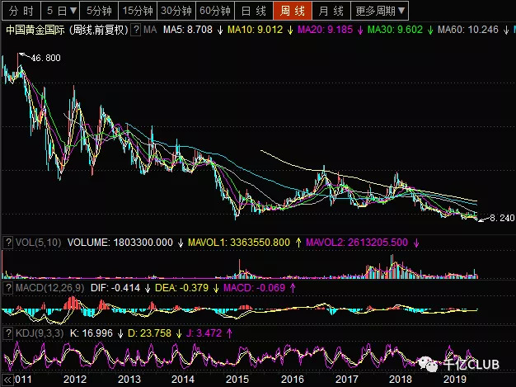This screenshot has height=387, width=516.
Task: Select the 15分钟 chart period
Action: point(138,11)
